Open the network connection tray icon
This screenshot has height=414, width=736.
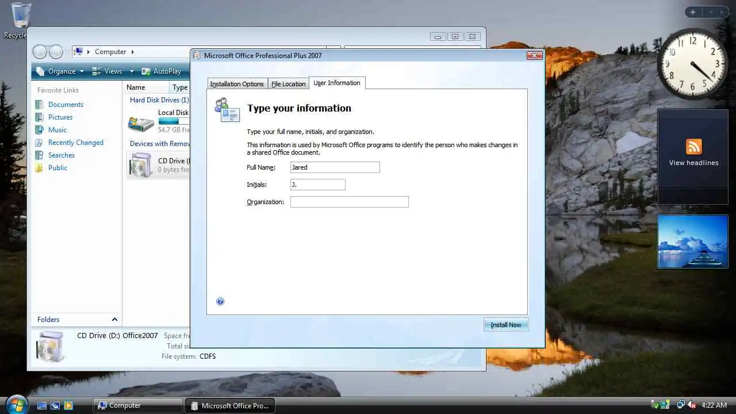(x=681, y=405)
